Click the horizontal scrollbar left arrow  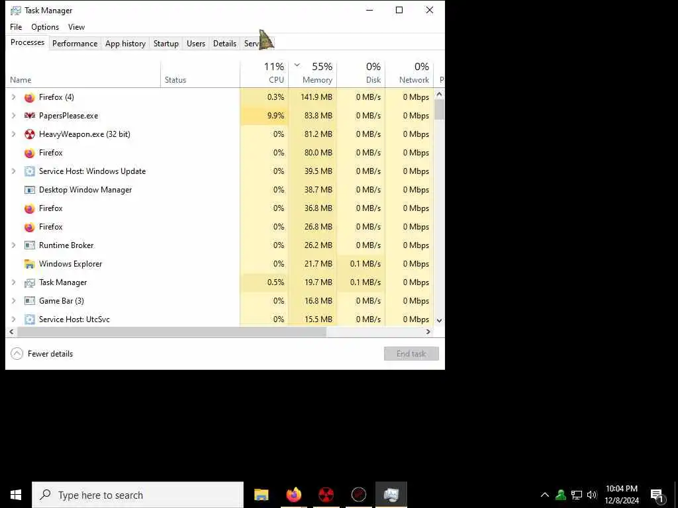click(12, 332)
